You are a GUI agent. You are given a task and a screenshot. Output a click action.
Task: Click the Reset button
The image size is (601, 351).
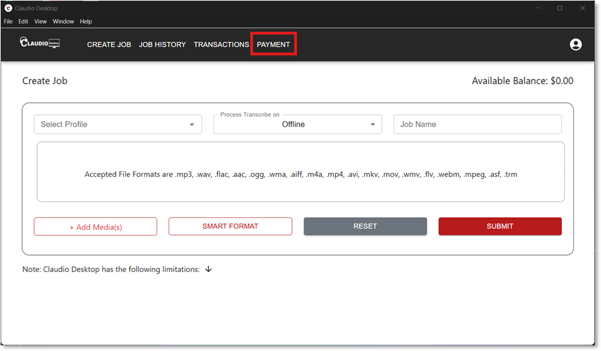(365, 226)
